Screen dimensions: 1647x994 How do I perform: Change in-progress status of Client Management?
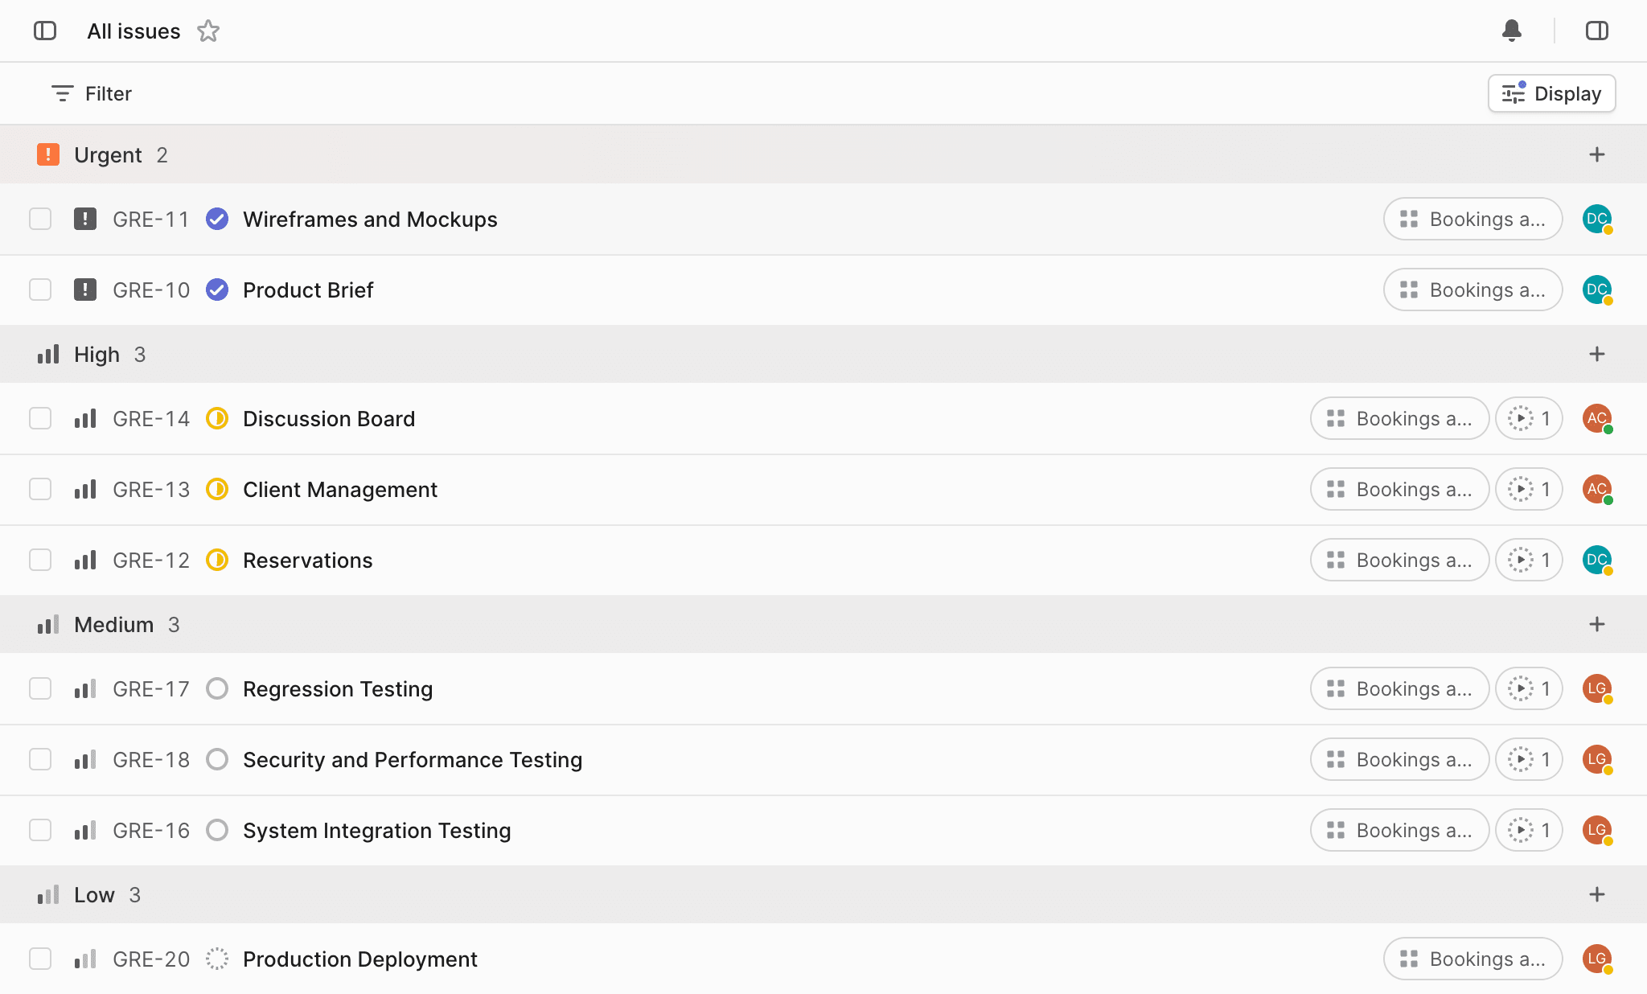217,489
